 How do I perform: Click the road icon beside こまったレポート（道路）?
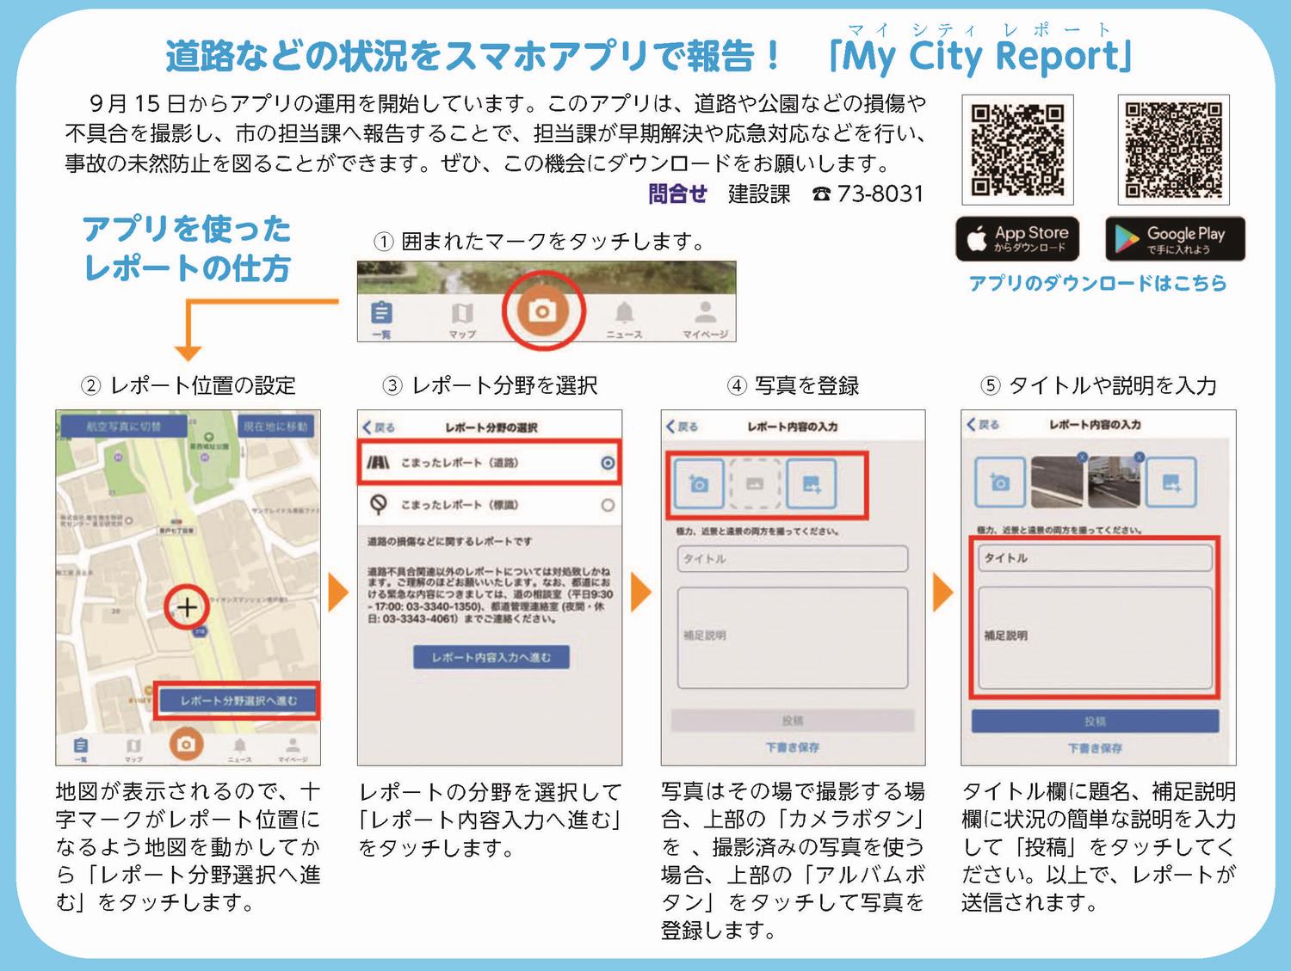click(x=378, y=463)
